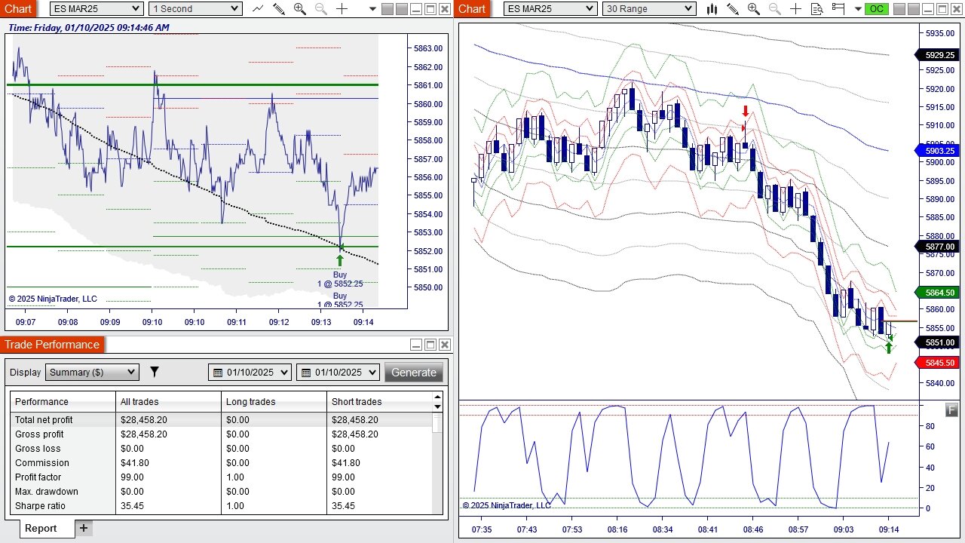Toggle the green OC button
Image resolution: width=965 pixels, height=543 pixels.
click(x=877, y=9)
